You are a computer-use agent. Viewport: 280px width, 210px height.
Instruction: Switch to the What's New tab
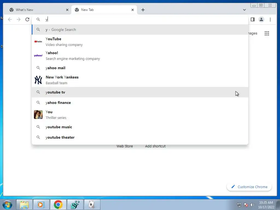(37, 10)
